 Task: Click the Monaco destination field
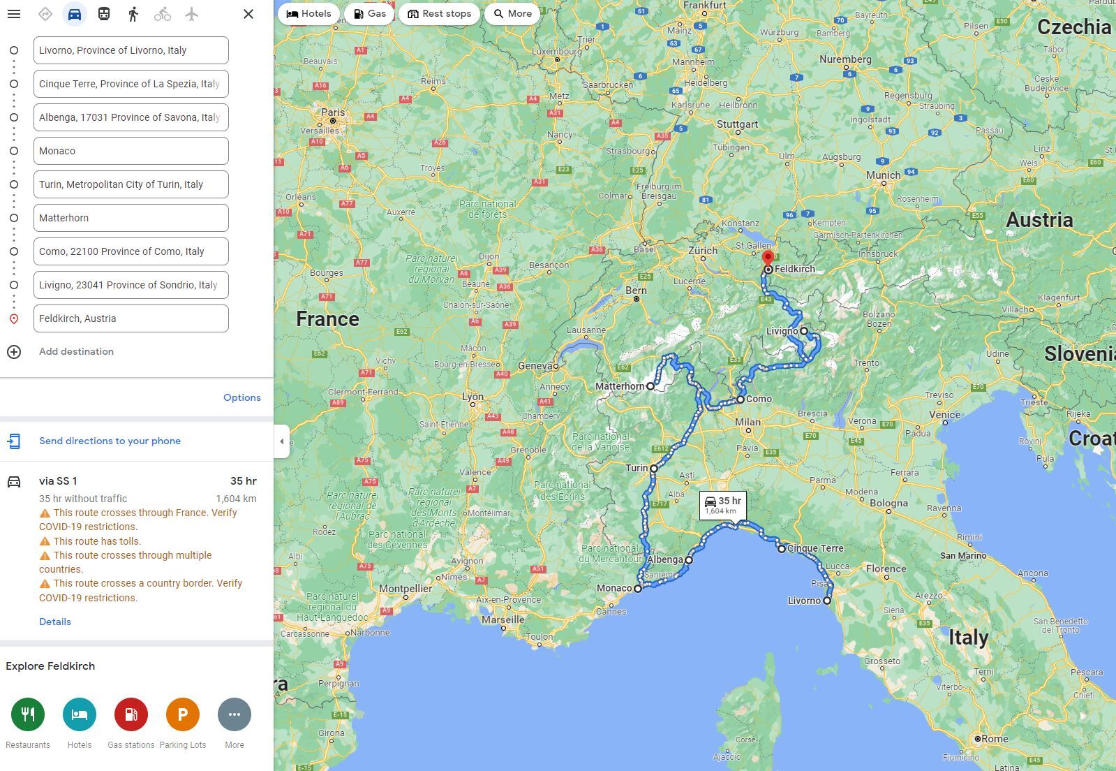click(x=131, y=151)
